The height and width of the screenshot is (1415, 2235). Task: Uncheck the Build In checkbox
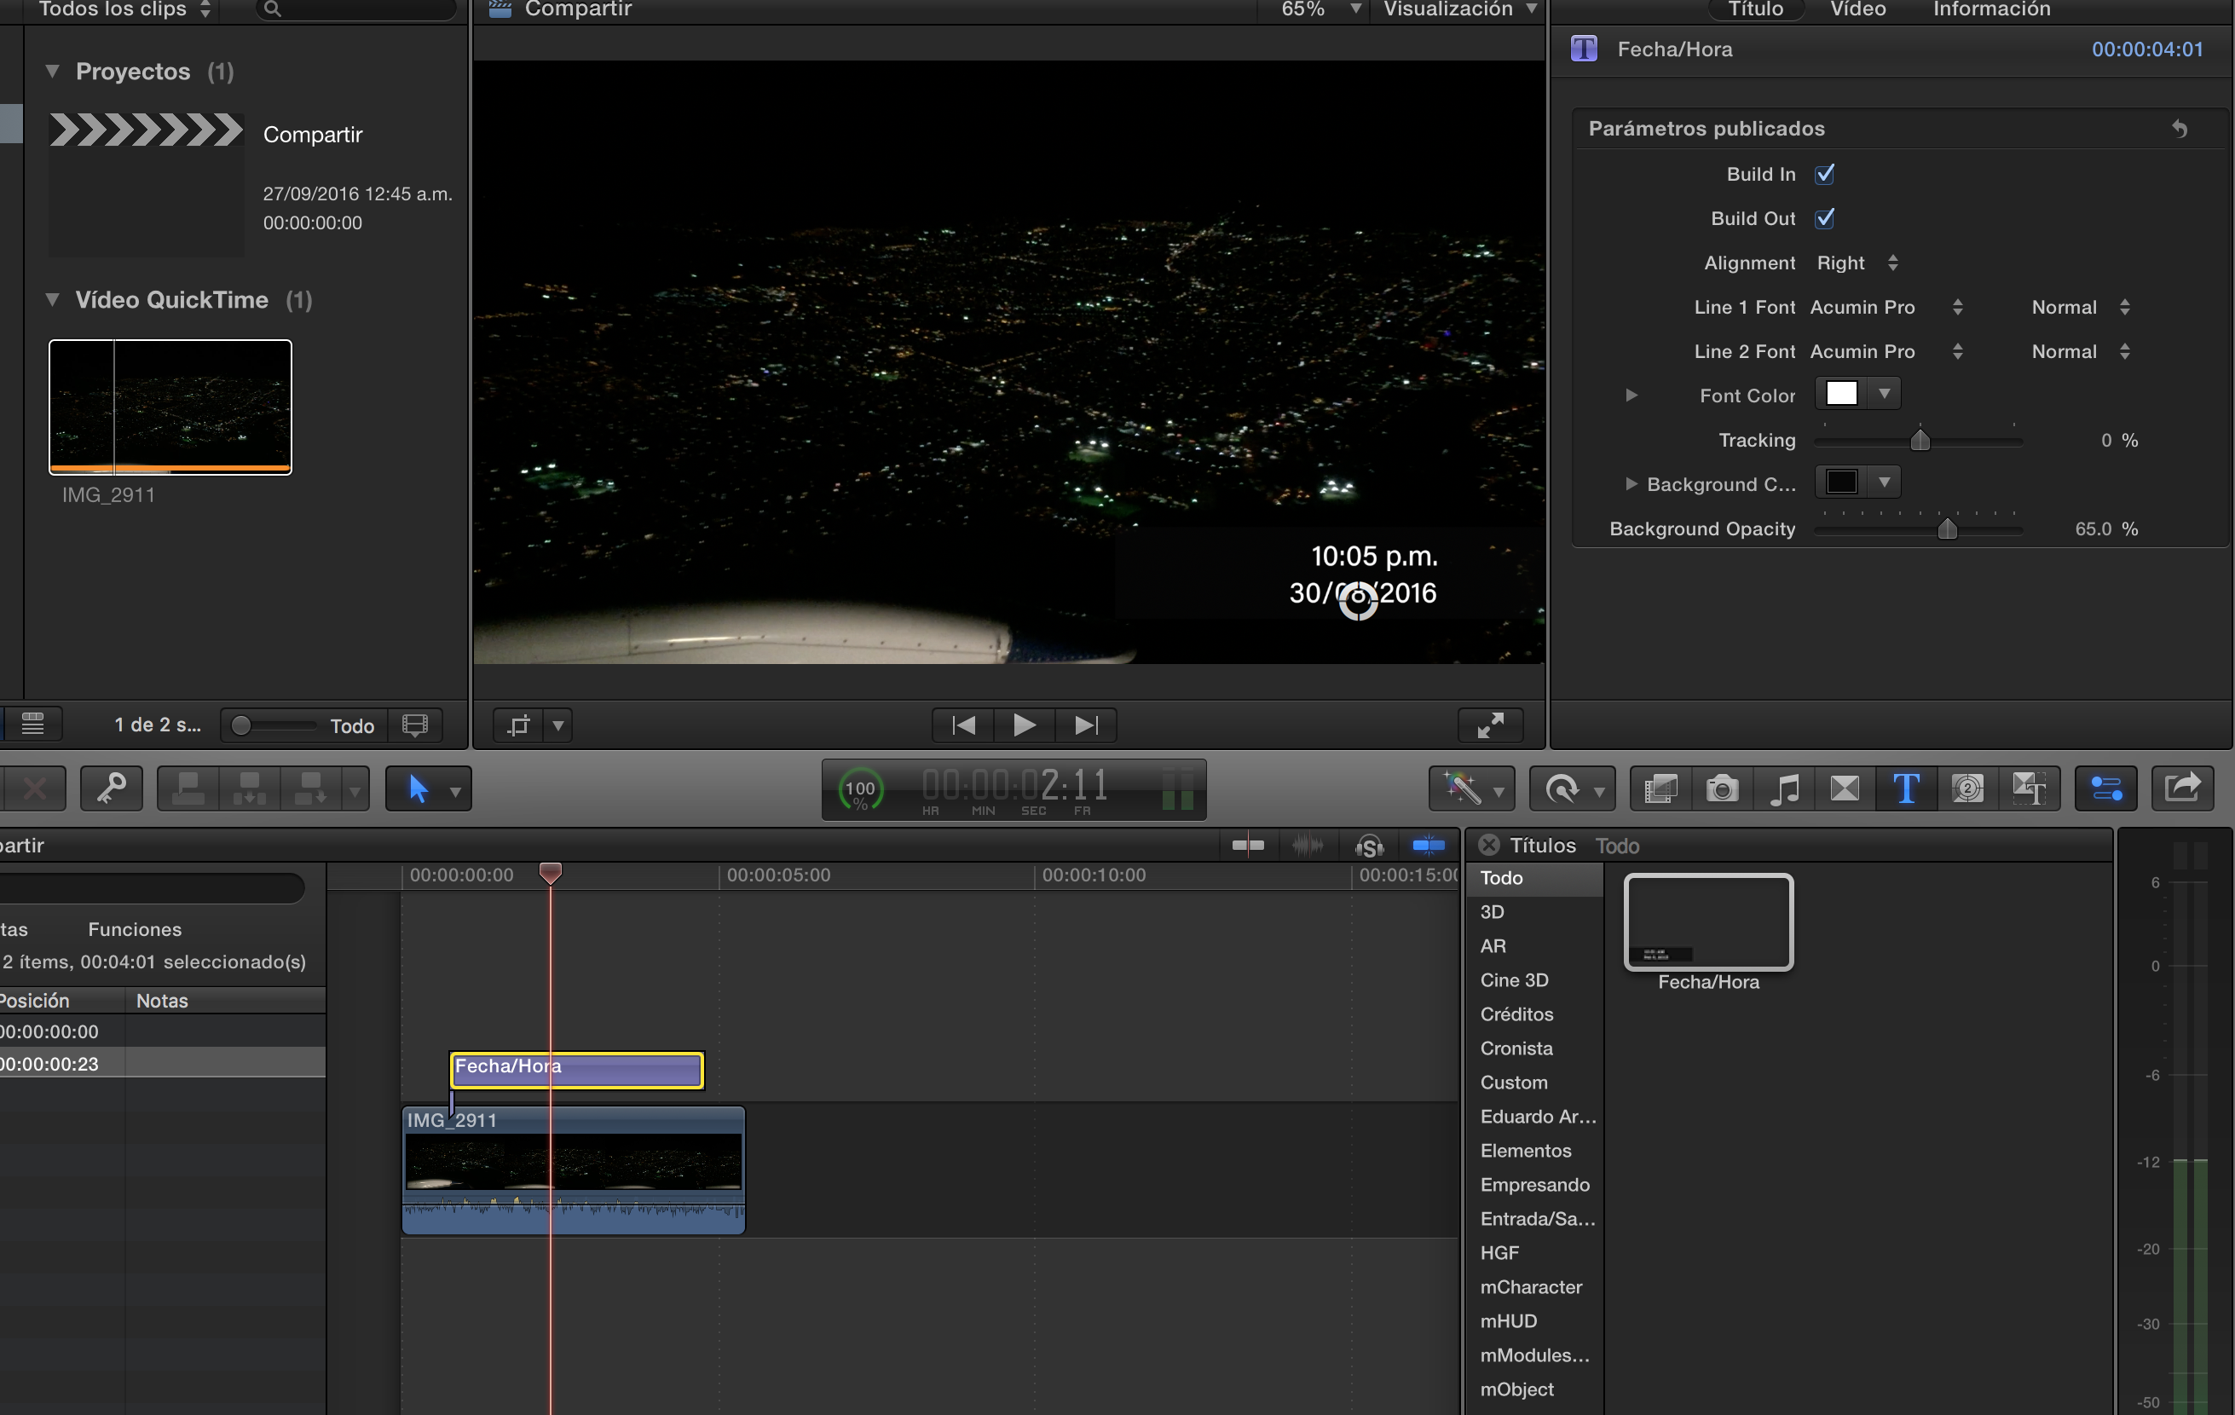pyautogui.click(x=1825, y=175)
